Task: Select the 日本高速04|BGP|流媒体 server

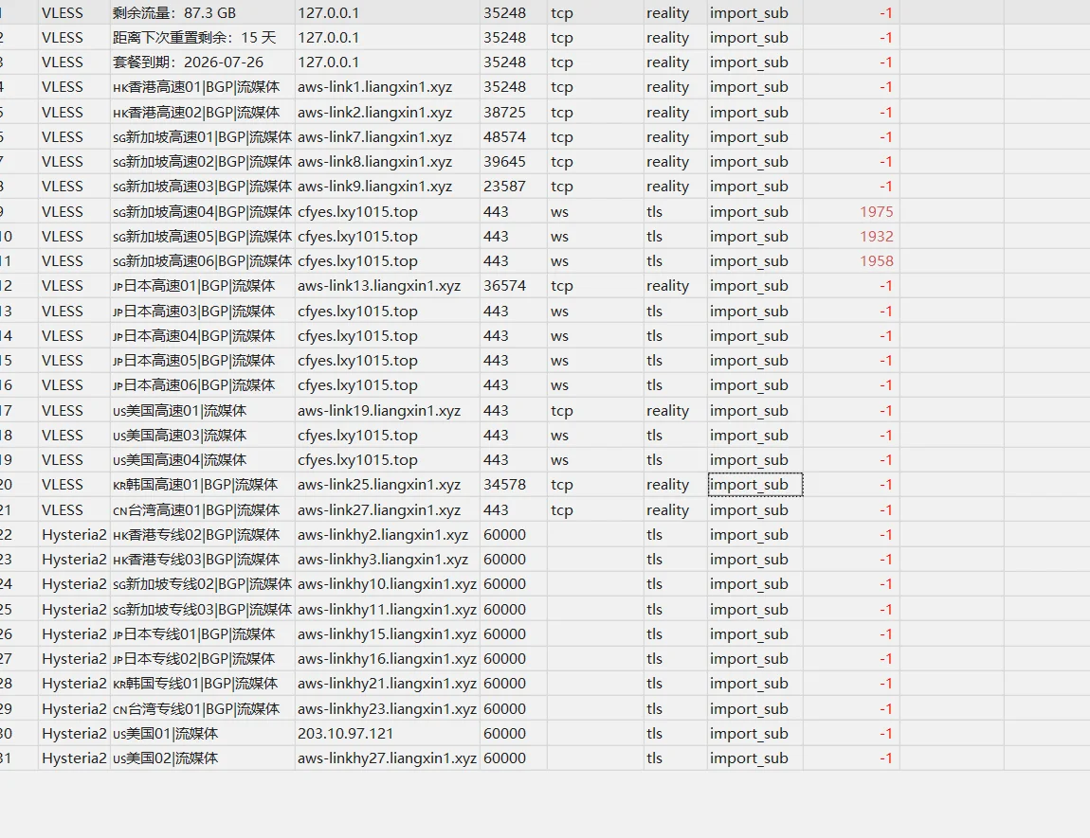Action: coord(194,336)
